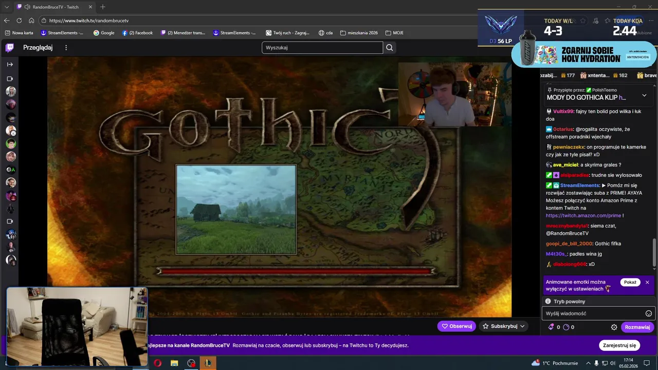The width and height of the screenshot is (658, 370).
Task: Click the Gothic 3 stream video player
Action: pyautogui.click(x=279, y=187)
